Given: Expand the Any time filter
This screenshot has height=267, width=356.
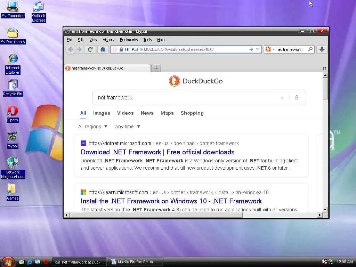Looking at the screenshot, I should click(127, 127).
